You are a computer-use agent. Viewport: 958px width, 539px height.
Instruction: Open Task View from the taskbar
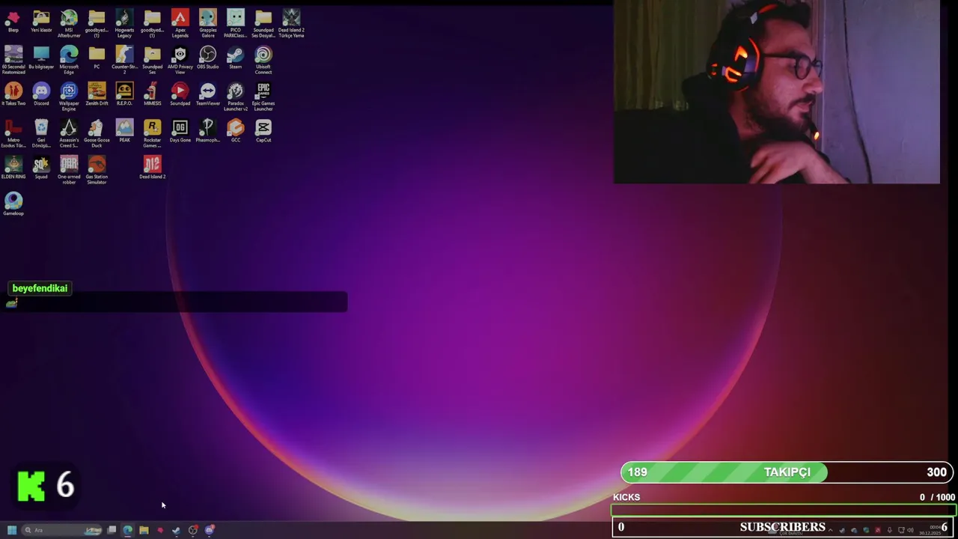point(112,530)
